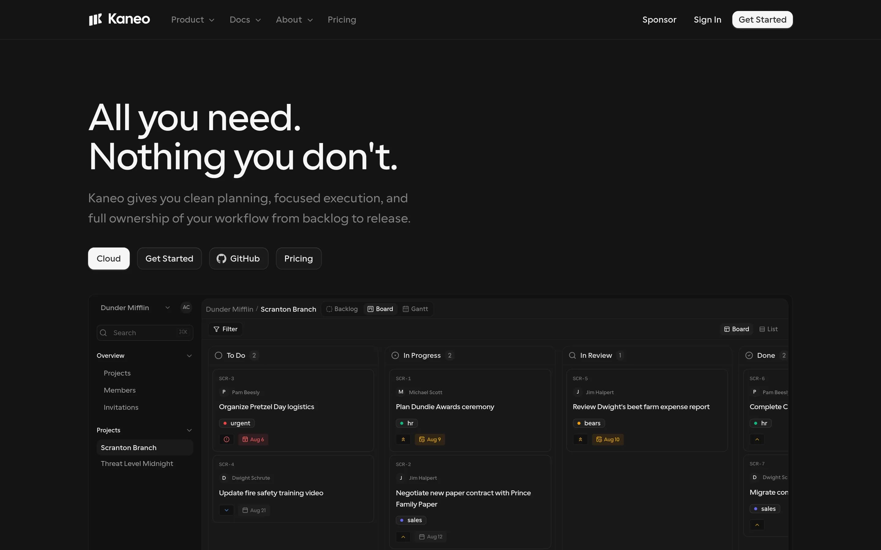
Task: Click the Aug 6 due date badge
Action: (x=253, y=439)
